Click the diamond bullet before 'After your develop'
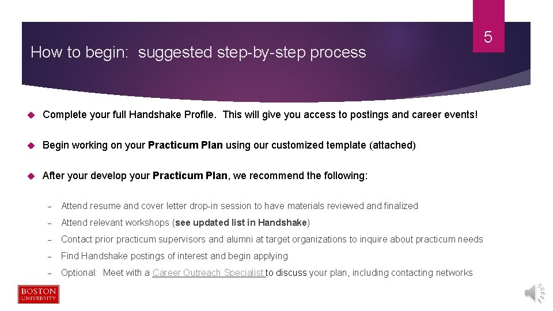Screen dimensions: 553x311 point(31,176)
